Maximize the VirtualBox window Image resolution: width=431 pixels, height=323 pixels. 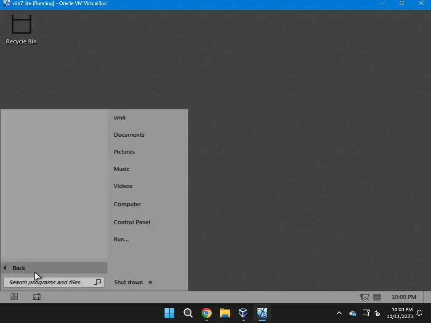click(x=402, y=3)
